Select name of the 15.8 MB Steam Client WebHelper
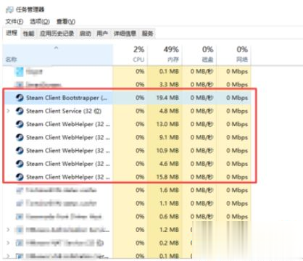The height and width of the screenshot is (261, 303). [68, 177]
